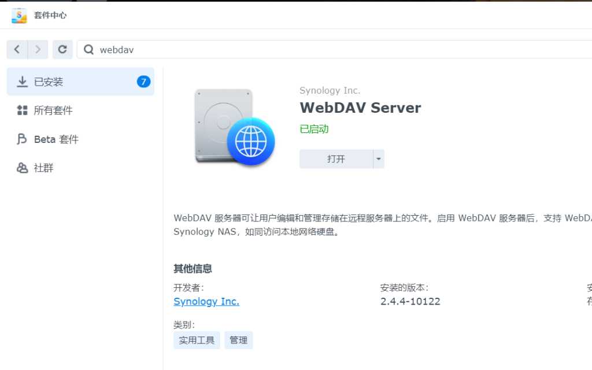Click the community people icon
Screen dimensions: 592x370
(23, 168)
